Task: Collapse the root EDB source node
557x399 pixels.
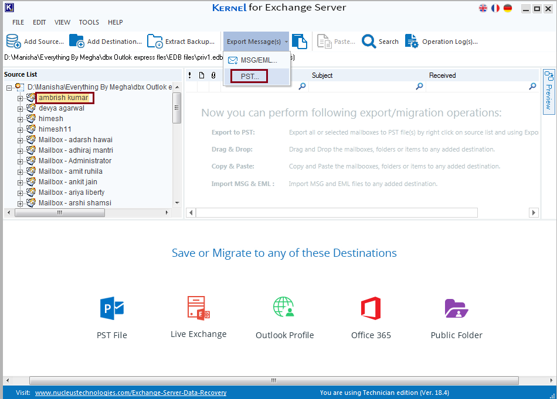Action: coord(9,88)
